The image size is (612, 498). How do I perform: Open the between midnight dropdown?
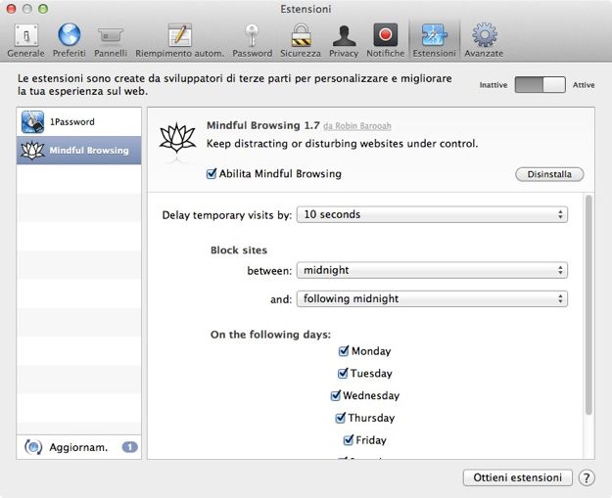pyautogui.click(x=432, y=270)
